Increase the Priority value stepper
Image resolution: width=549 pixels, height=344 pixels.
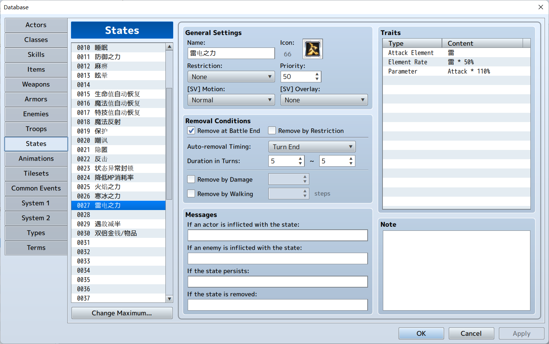click(317, 74)
